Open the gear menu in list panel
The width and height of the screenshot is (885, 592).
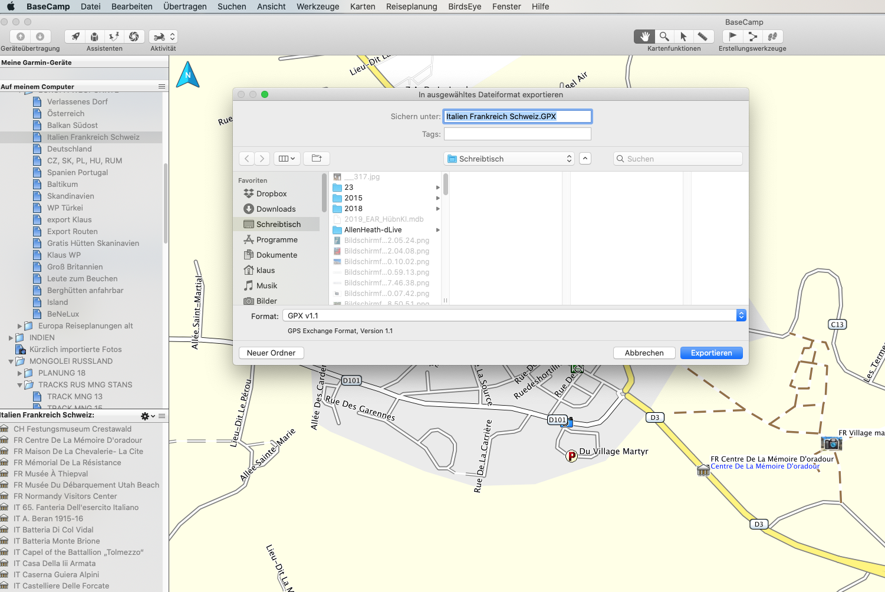(147, 416)
